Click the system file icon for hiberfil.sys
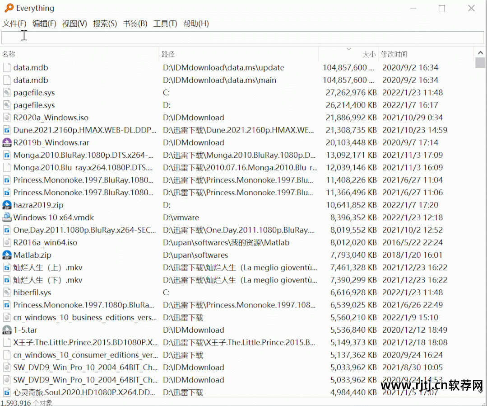This screenshot has height=406, width=487. pos(7,293)
